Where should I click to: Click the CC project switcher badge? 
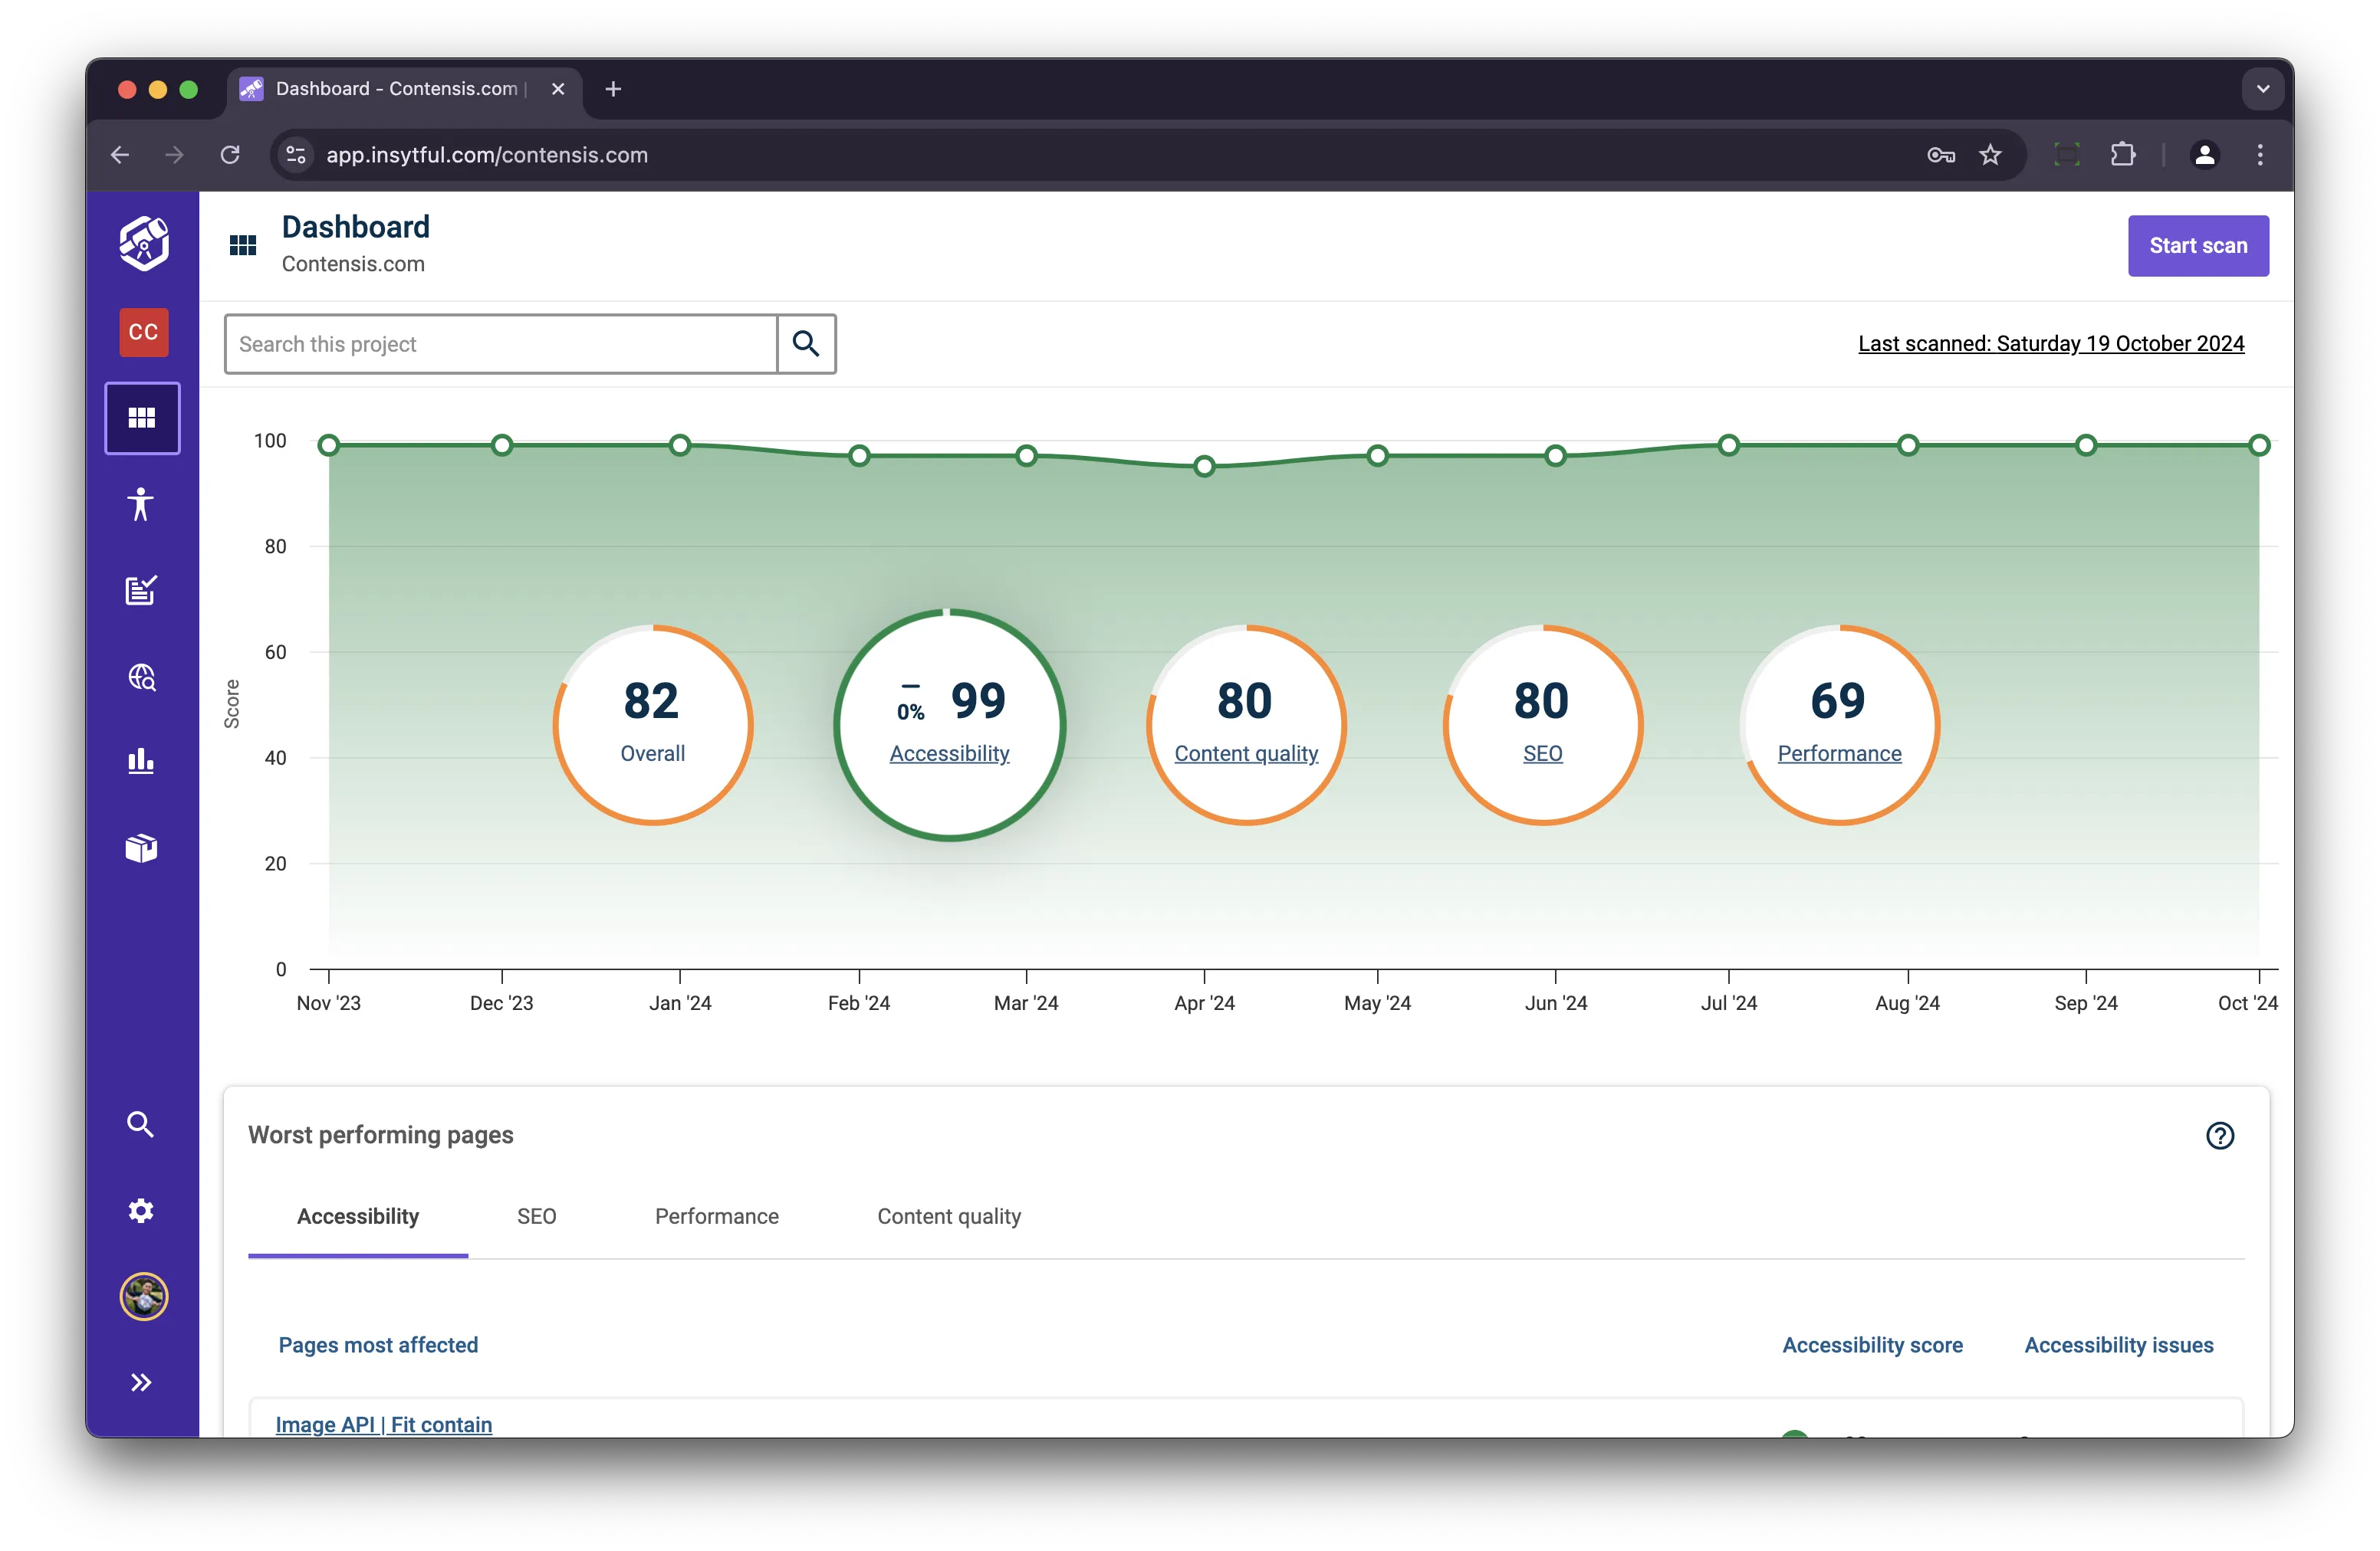click(143, 332)
